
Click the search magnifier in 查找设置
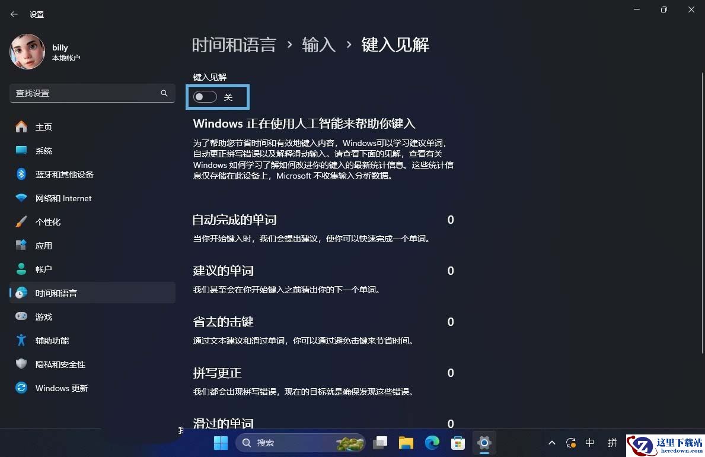click(x=164, y=93)
